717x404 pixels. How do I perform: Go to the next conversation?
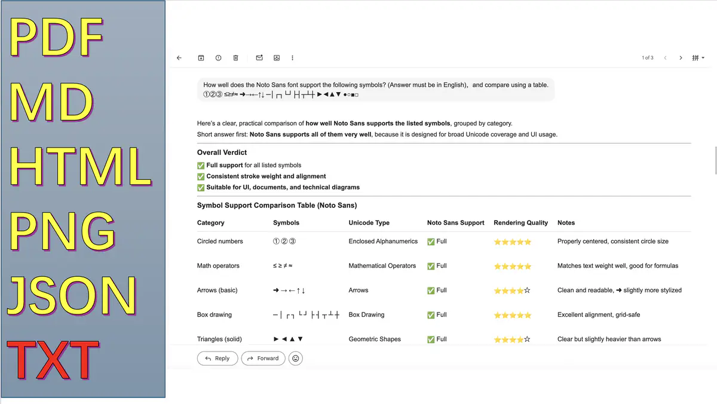tap(681, 57)
